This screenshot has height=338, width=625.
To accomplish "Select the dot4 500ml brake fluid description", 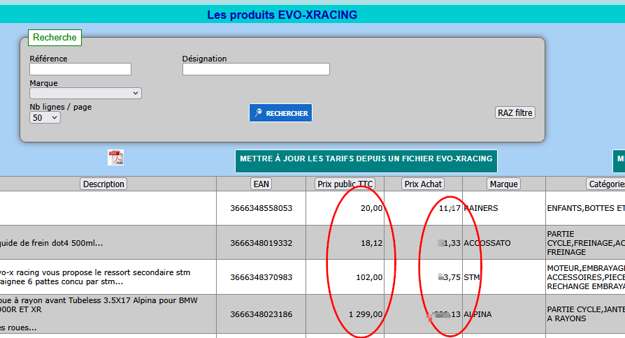I will 52,243.
